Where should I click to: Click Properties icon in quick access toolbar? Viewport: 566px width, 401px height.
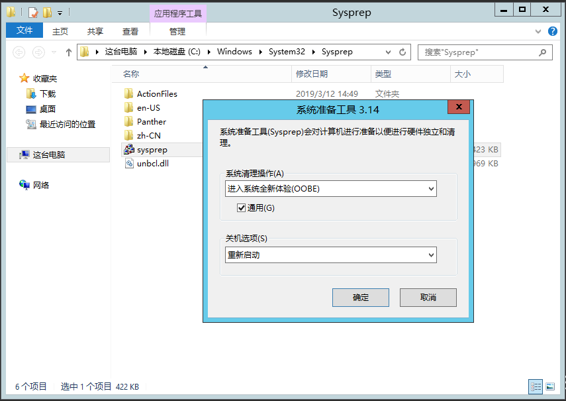[x=33, y=13]
